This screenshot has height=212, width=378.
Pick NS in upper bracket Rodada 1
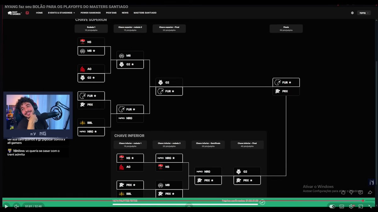(91, 42)
